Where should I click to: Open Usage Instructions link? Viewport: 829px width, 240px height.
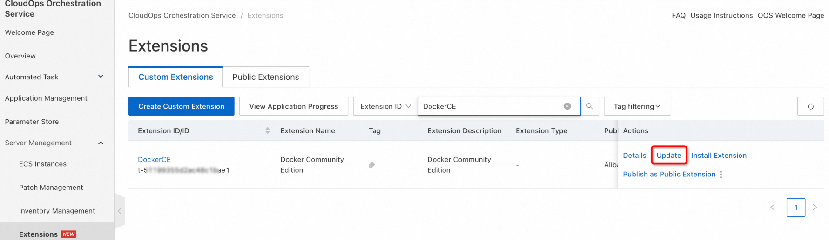[721, 15]
